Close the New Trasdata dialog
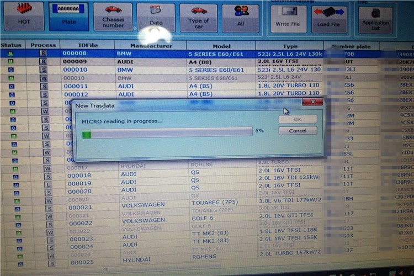The height and width of the screenshot is (276, 414). (312, 102)
